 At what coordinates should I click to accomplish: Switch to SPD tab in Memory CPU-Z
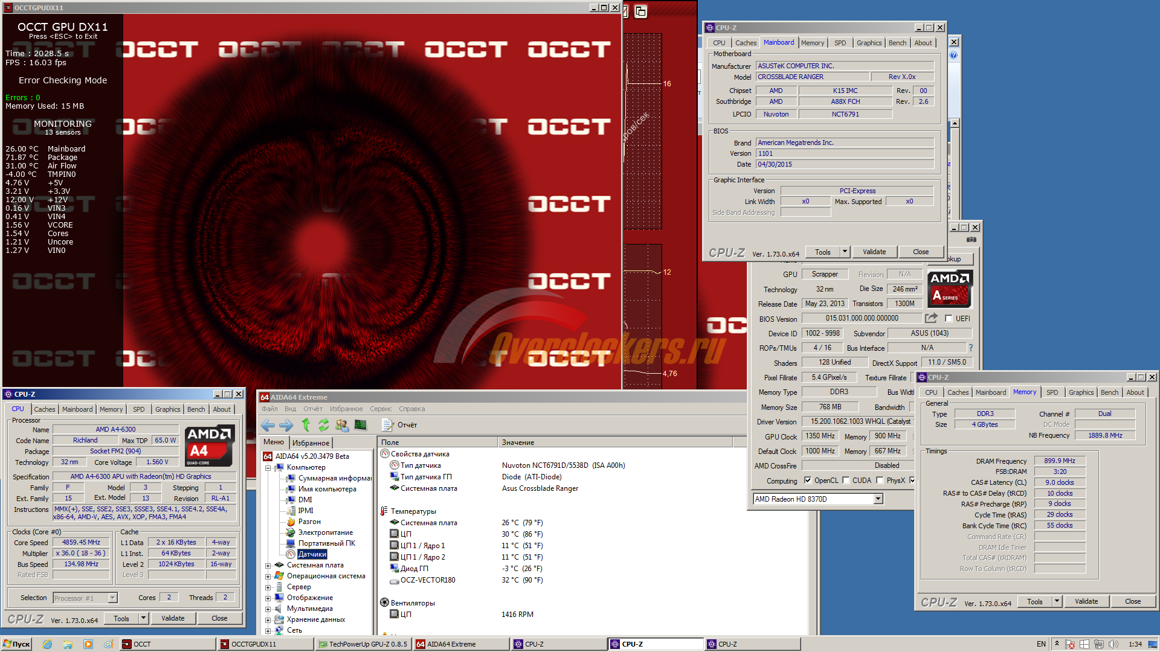1052,392
